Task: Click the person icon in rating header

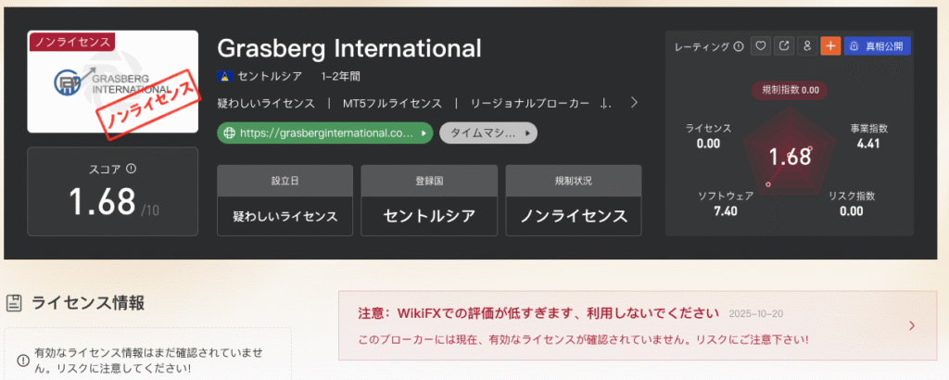Action: (x=807, y=45)
